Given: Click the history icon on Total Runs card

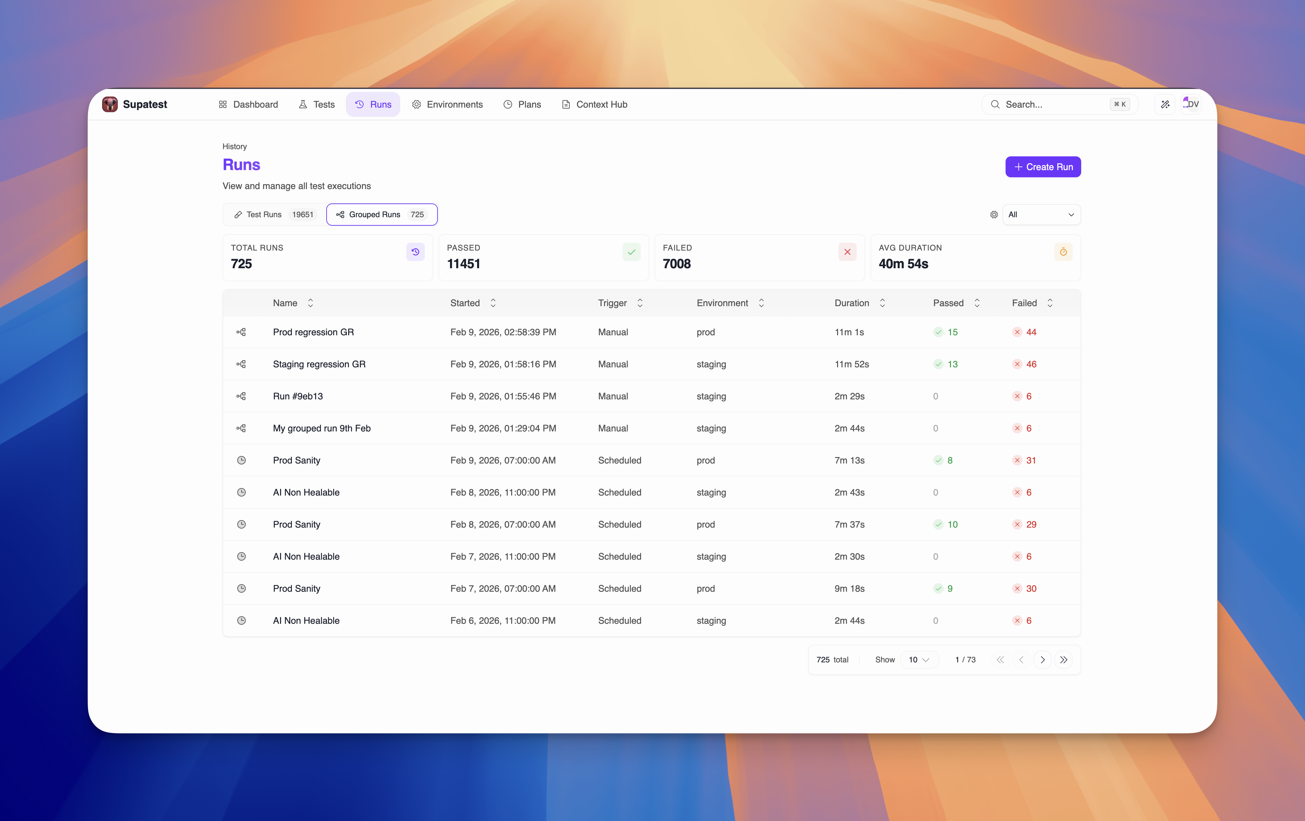Looking at the screenshot, I should (x=415, y=251).
